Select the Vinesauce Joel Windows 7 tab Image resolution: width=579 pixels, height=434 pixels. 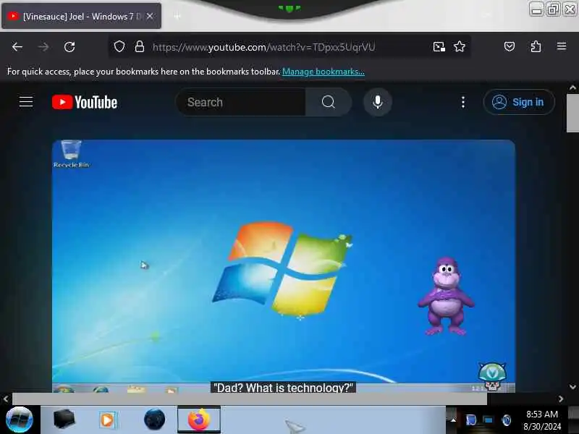pos(81,16)
